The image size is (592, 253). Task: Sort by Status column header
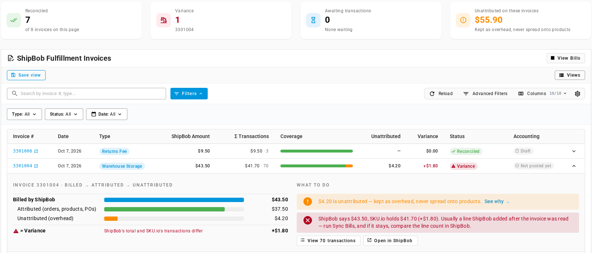pyautogui.click(x=457, y=137)
